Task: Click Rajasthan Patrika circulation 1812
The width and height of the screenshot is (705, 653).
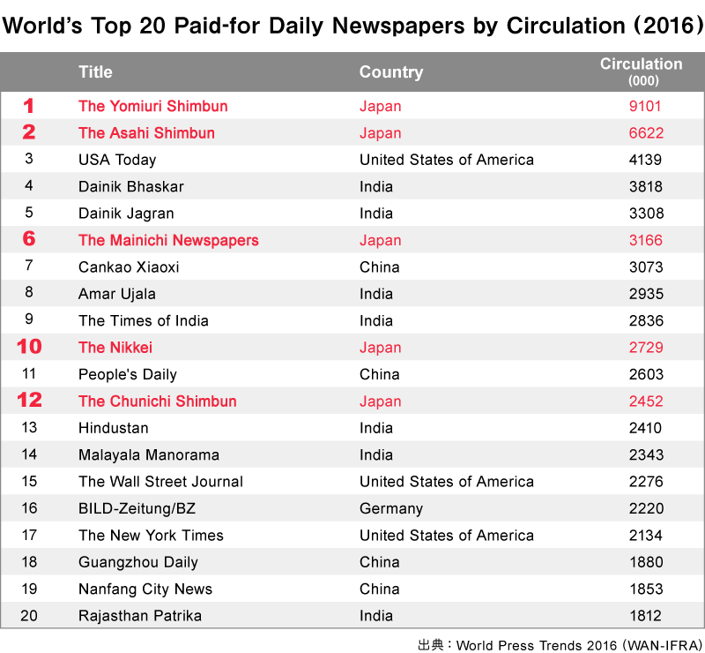Action: (x=646, y=616)
